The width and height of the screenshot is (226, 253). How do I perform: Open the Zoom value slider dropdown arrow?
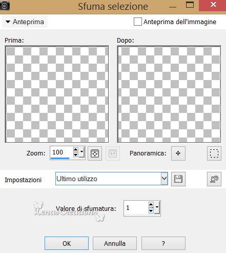click(x=82, y=152)
